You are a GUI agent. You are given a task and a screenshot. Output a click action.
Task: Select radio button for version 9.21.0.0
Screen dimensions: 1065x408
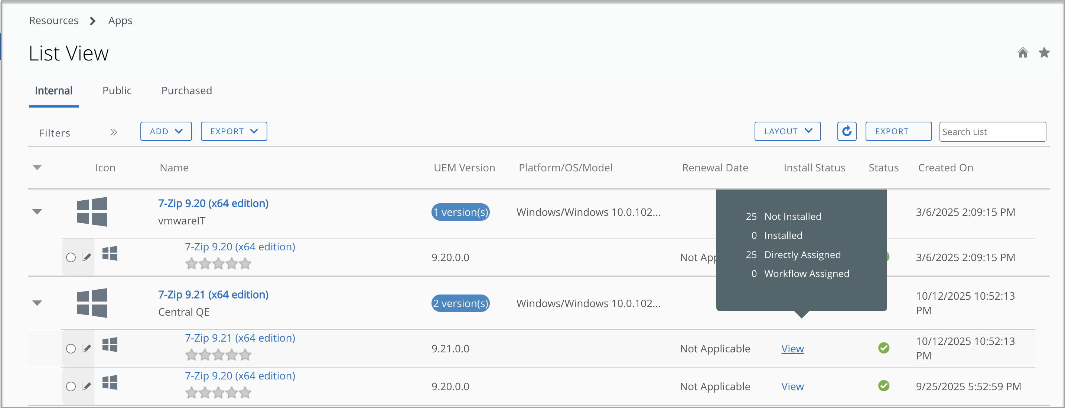(x=71, y=349)
